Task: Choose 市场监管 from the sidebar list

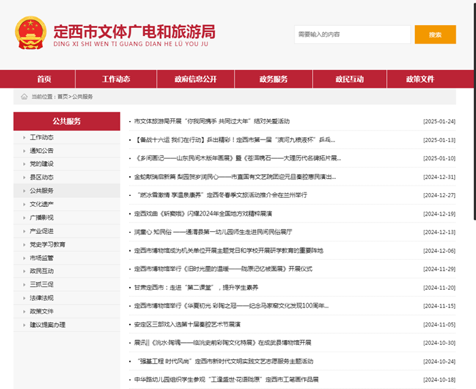Action: (x=42, y=258)
